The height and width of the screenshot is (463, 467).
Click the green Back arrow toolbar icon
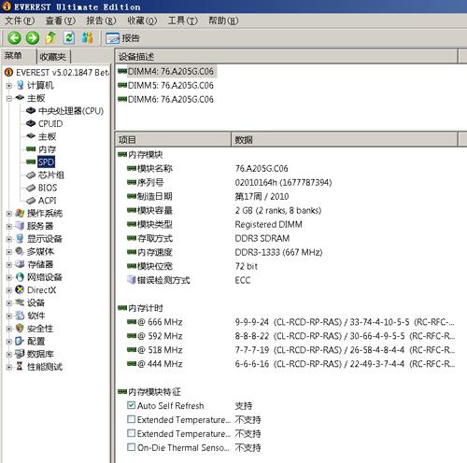point(14,38)
